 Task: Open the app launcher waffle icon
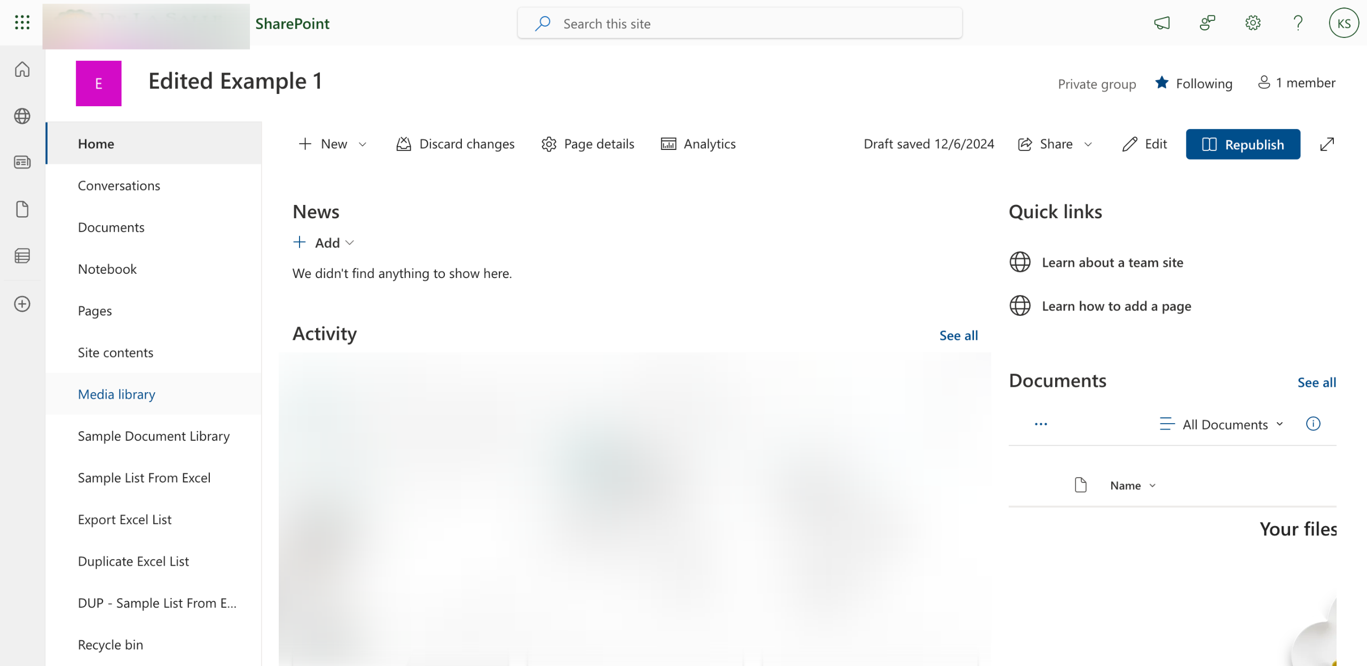point(22,22)
